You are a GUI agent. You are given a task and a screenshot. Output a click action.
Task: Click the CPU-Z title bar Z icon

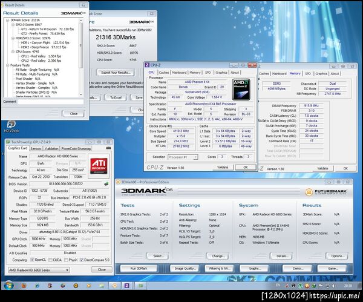pyautogui.click(x=147, y=65)
